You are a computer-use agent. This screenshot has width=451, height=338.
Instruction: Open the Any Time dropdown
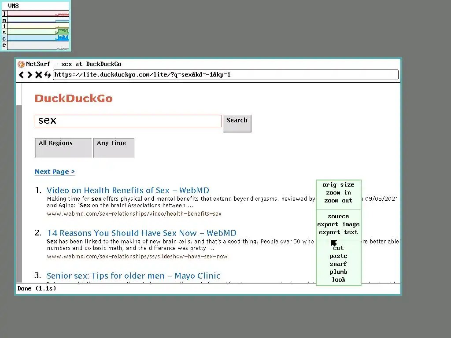click(114, 148)
